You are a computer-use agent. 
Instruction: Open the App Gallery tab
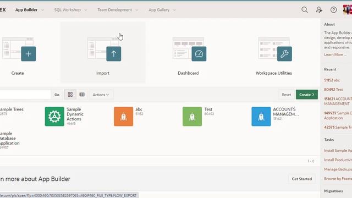(159, 10)
